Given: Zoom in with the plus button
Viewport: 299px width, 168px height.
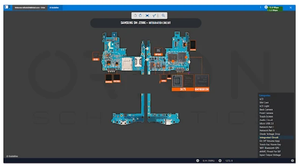Looking at the screenshot, I should tap(220, 161).
